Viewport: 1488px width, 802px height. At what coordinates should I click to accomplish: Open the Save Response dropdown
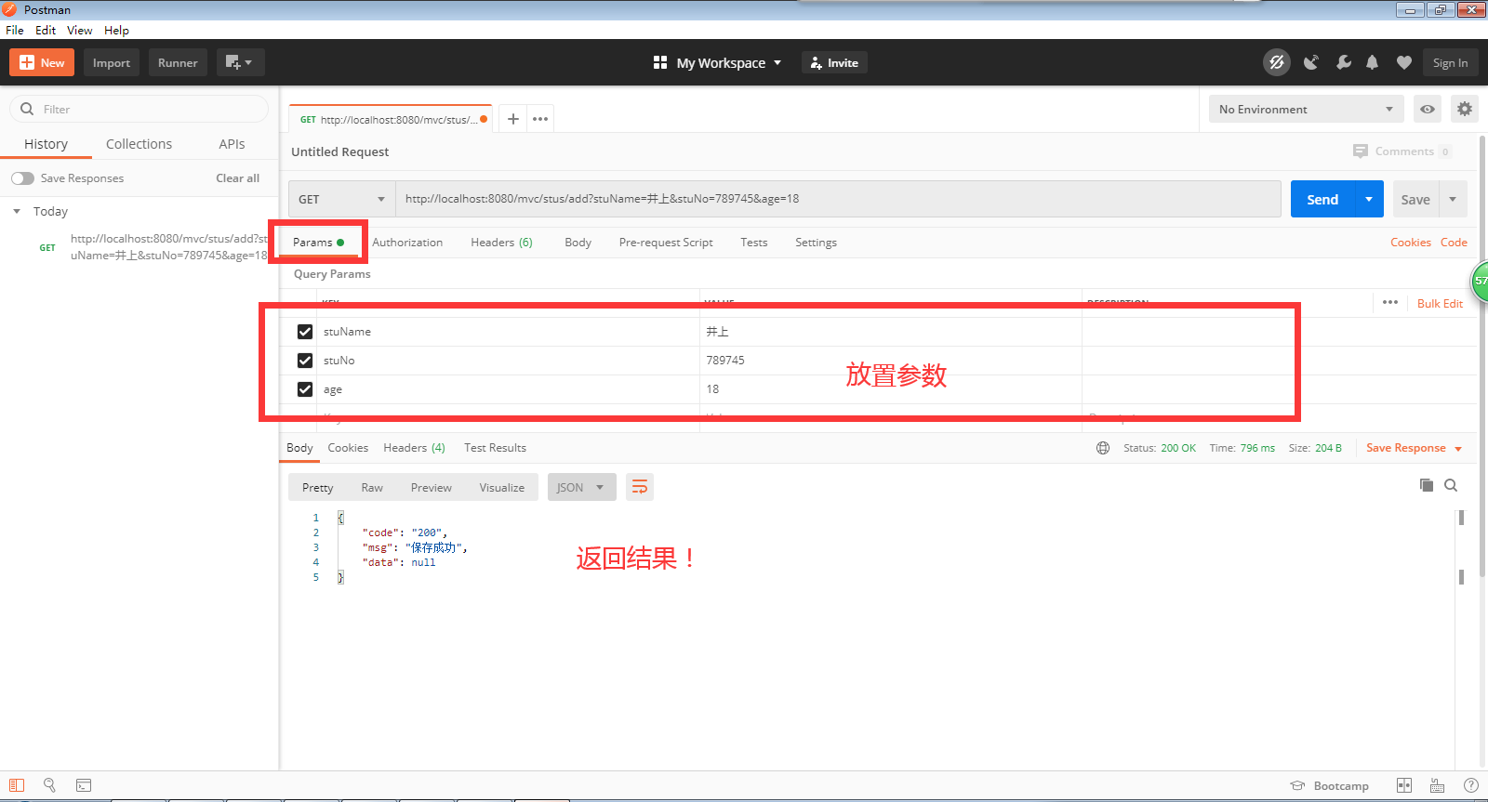pyautogui.click(x=1415, y=448)
